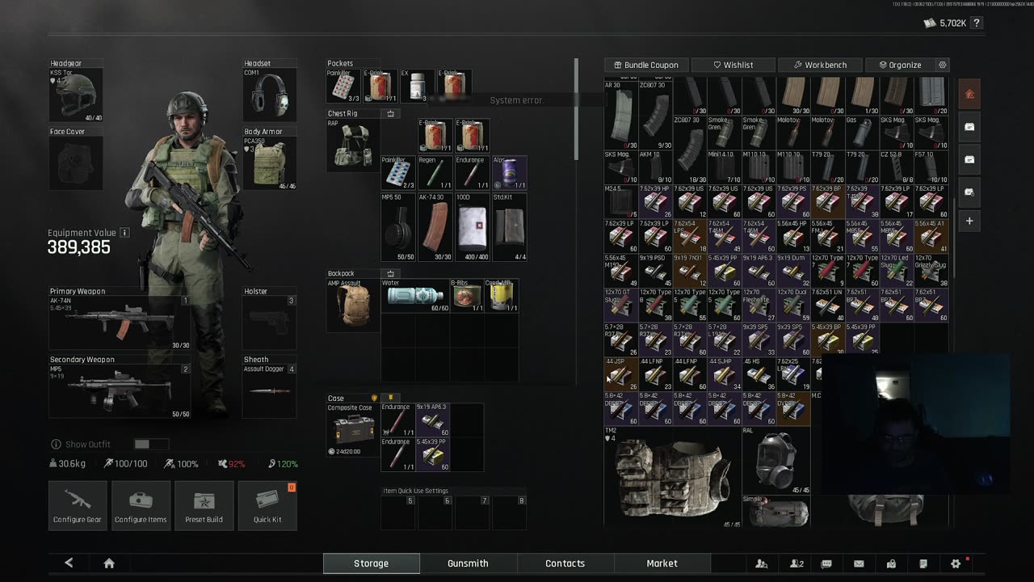Select the RAL gas mask in storage
The height and width of the screenshot is (582, 1034).
point(775,460)
